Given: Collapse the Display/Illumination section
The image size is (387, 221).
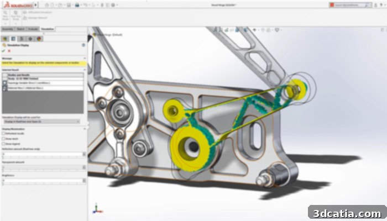Looking at the screenshot, I should [x=85, y=129].
